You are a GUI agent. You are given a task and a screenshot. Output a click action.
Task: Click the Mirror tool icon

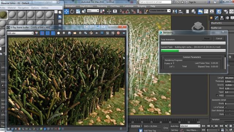175,11
